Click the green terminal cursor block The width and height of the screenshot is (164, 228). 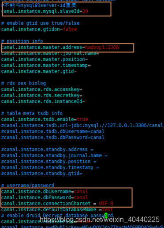(106, 216)
